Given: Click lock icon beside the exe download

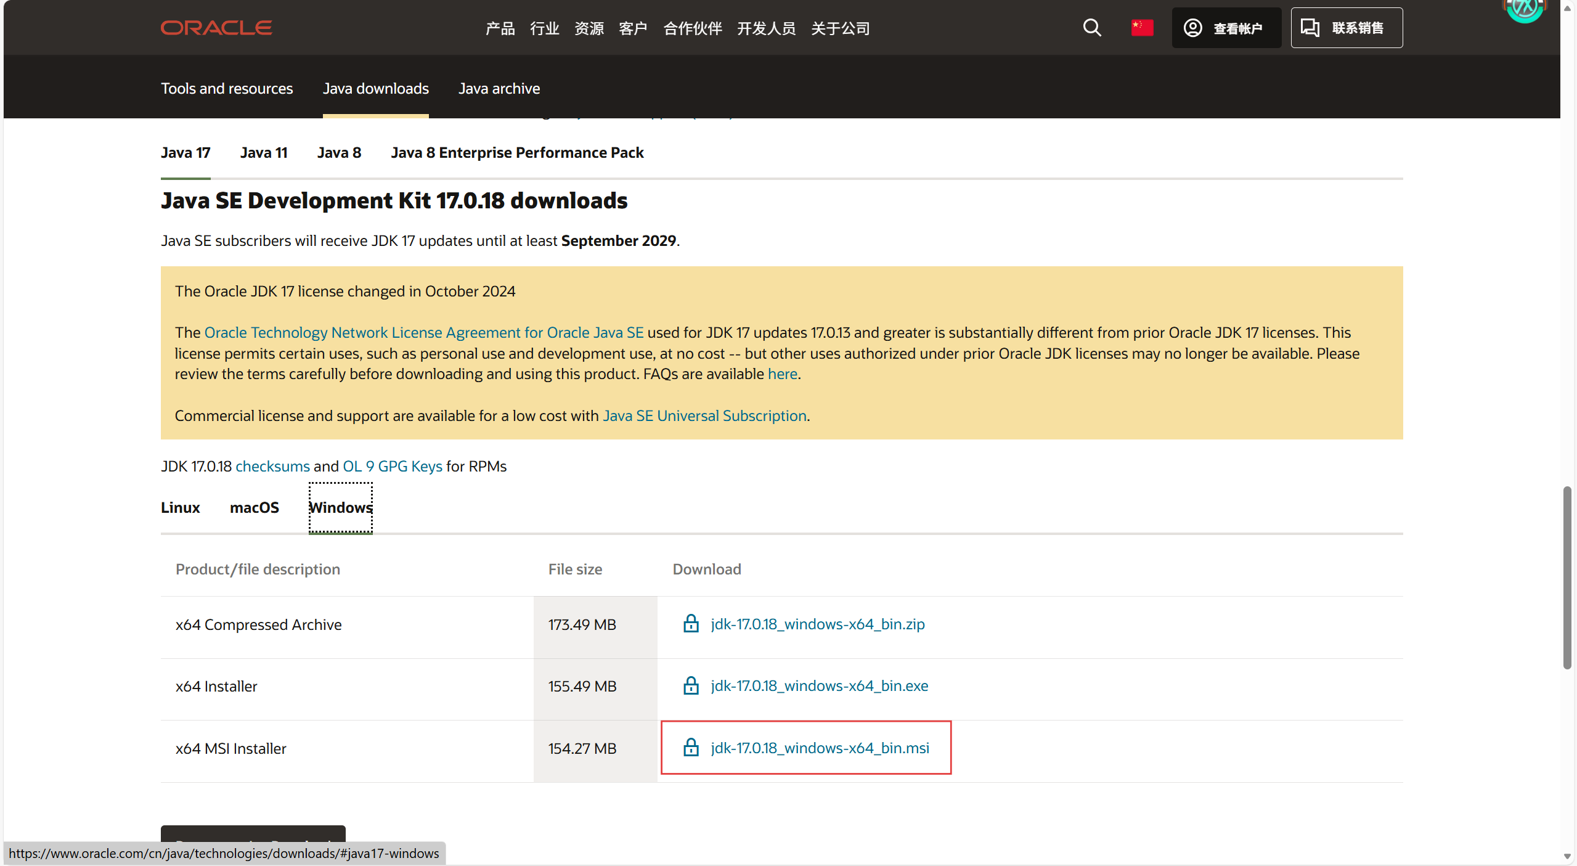Looking at the screenshot, I should pos(691,685).
